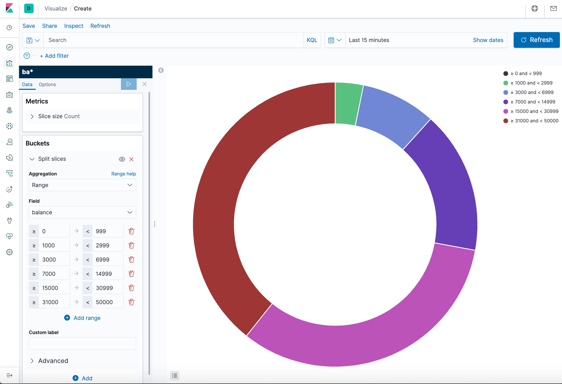Click the blue Refresh button

pos(537,40)
